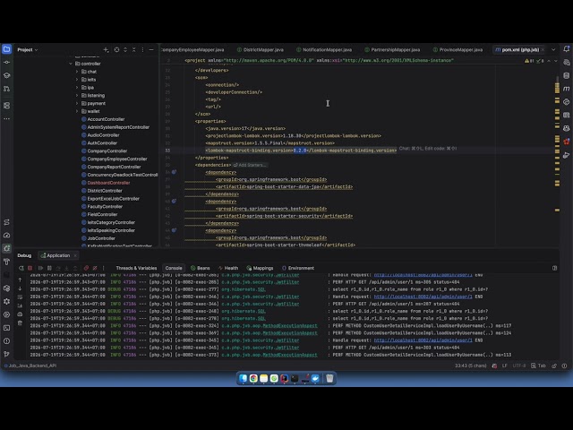Toggle soft-wrap console icon

point(20,297)
